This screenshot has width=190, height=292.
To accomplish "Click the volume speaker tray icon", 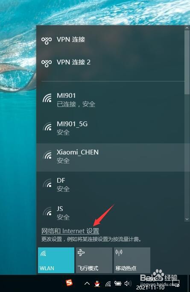I will pos(128,283).
